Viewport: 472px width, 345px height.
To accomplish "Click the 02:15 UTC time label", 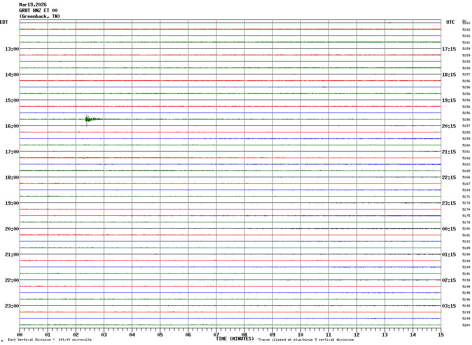I will click(449, 280).
